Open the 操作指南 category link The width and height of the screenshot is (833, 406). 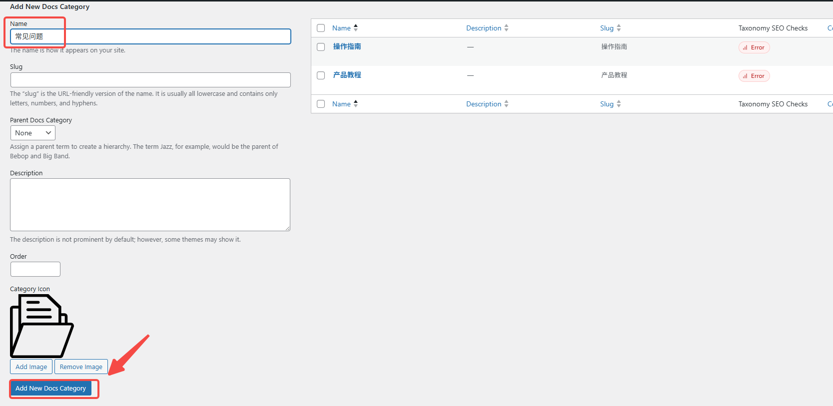(x=347, y=46)
